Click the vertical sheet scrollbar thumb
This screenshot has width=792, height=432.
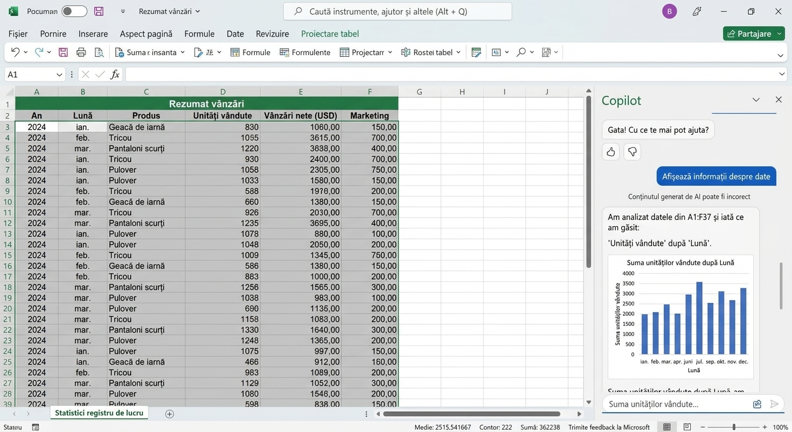588,182
